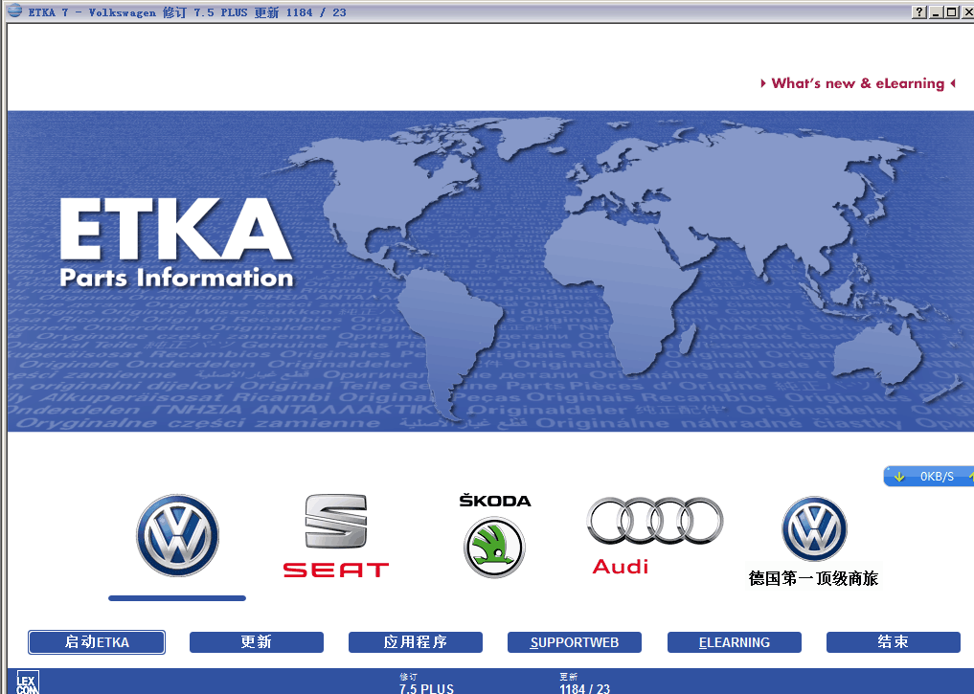Launch the ELEARNING button
The width and height of the screenshot is (974, 694).
point(735,642)
